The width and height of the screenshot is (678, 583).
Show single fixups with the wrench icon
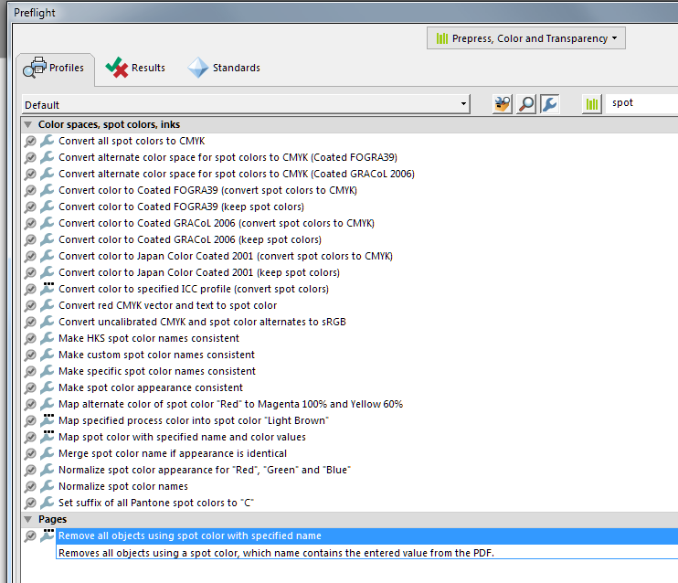(549, 104)
